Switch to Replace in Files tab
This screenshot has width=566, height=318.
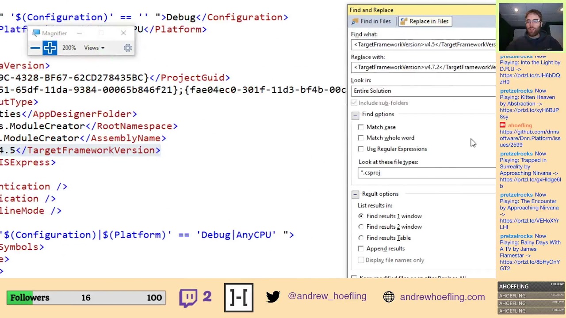(424, 21)
